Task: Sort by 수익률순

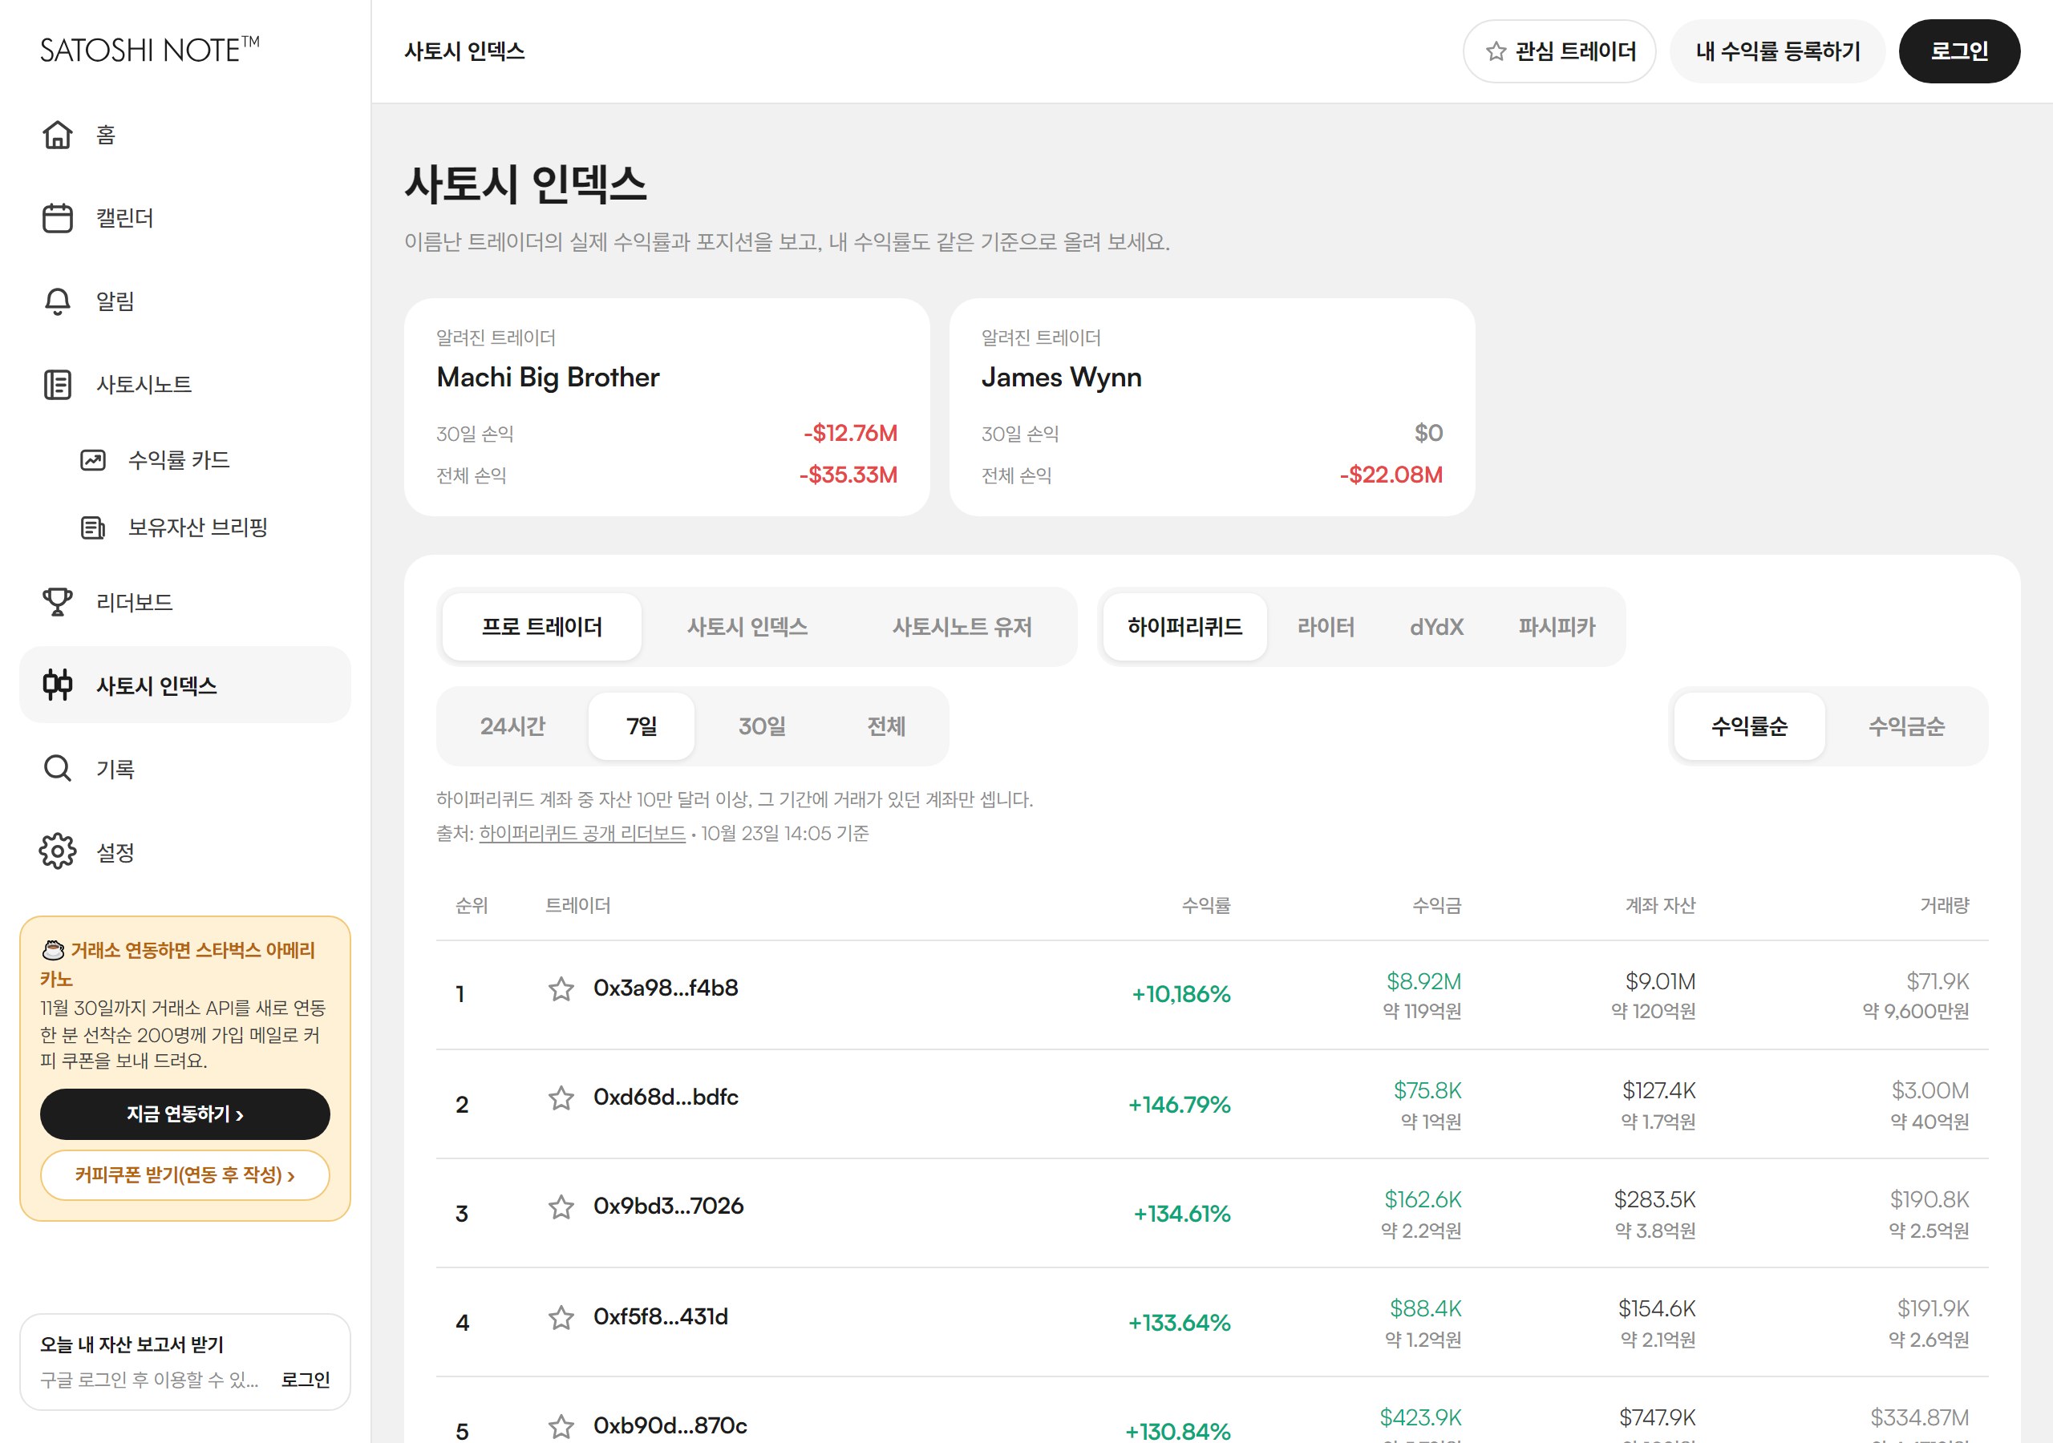Action: coord(1749,726)
